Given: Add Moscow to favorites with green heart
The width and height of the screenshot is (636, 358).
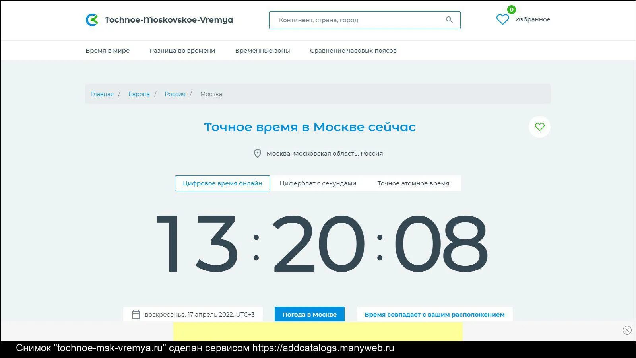Looking at the screenshot, I should pyautogui.click(x=539, y=126).
